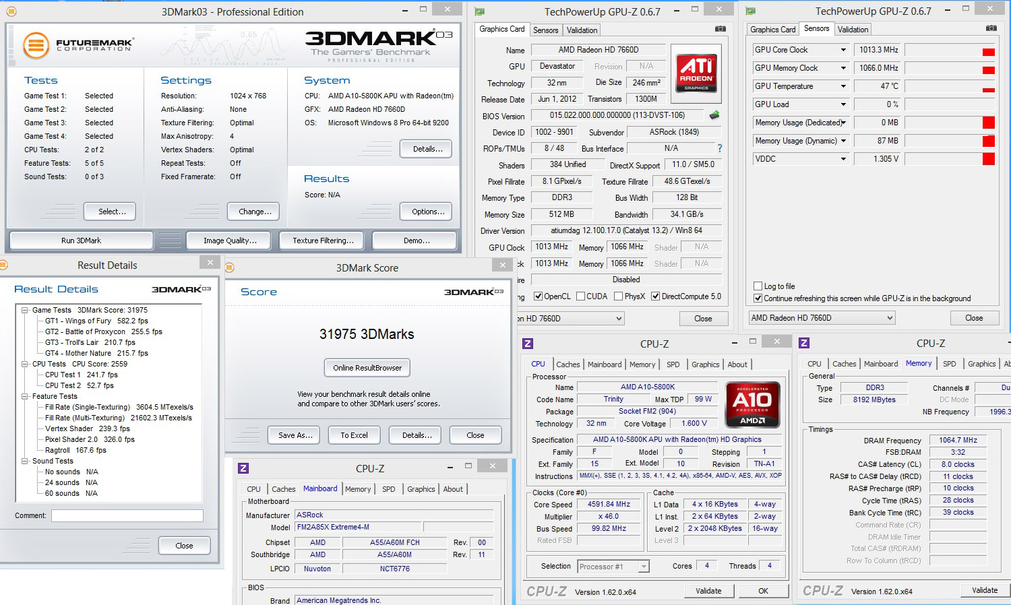Open the GPU Temperature sensor dropdown
The image size is (1011, 605).
(843, 86)
